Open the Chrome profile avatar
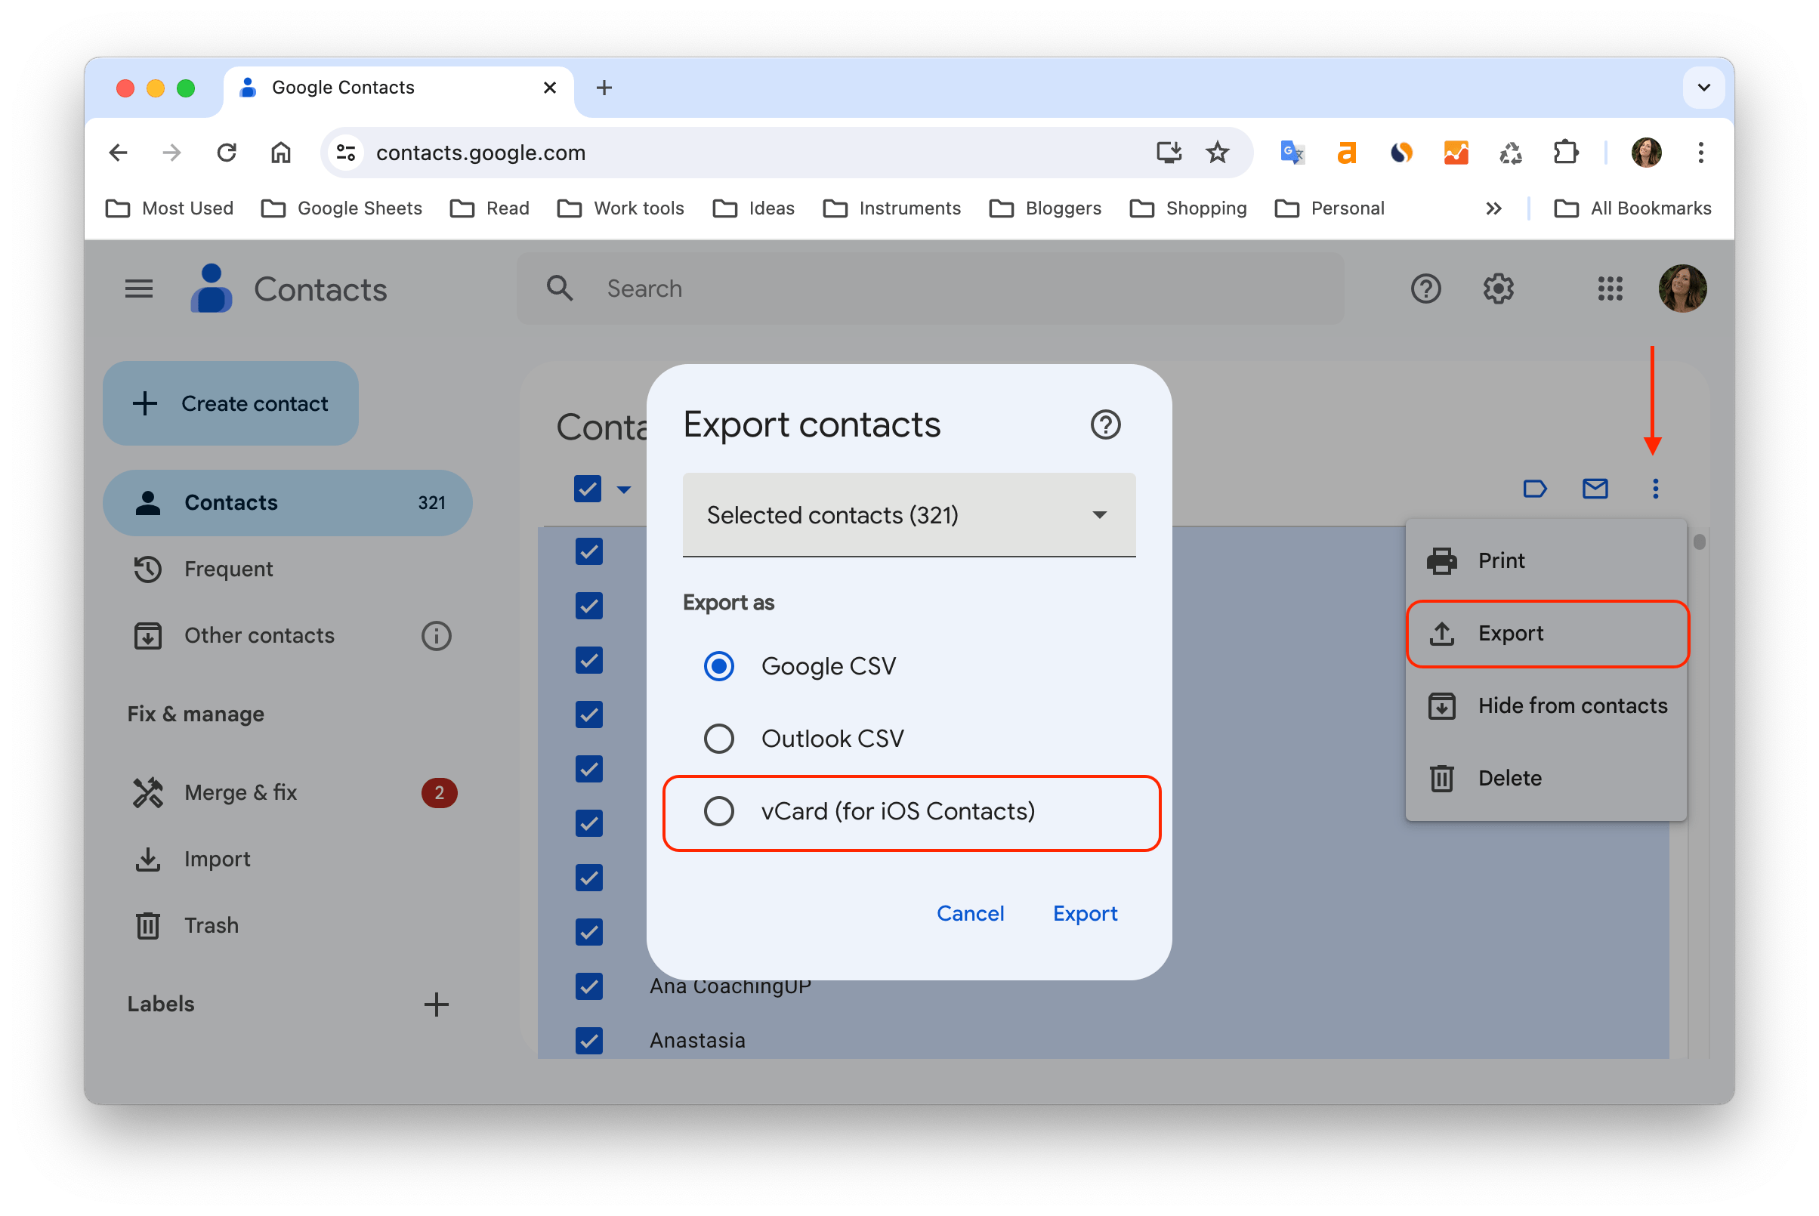This screenshot has width=1819, height=1216. tap(1645, 153)
